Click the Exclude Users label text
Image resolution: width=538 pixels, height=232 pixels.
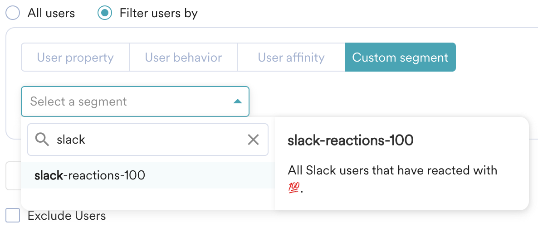(67, 216)
